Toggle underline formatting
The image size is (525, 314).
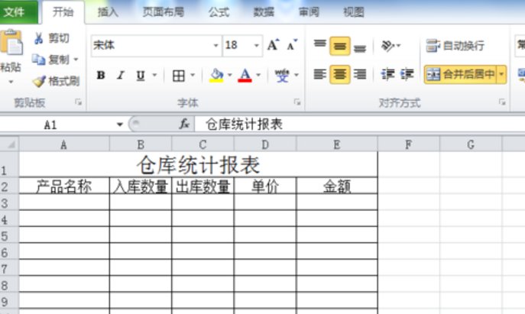coord(141,76)
